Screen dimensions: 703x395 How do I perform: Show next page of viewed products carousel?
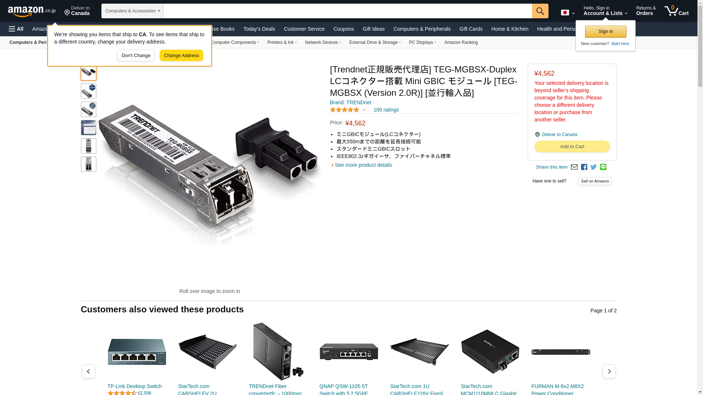pyautogui.click(x=609, y=371)
